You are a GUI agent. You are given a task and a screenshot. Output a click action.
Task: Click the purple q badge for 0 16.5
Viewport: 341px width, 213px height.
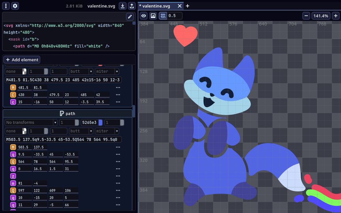point(13,169)
